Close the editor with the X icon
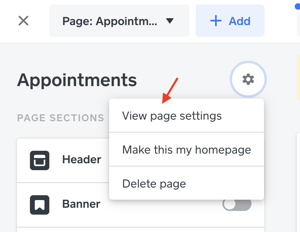300x232 pixels. point(23,21)
